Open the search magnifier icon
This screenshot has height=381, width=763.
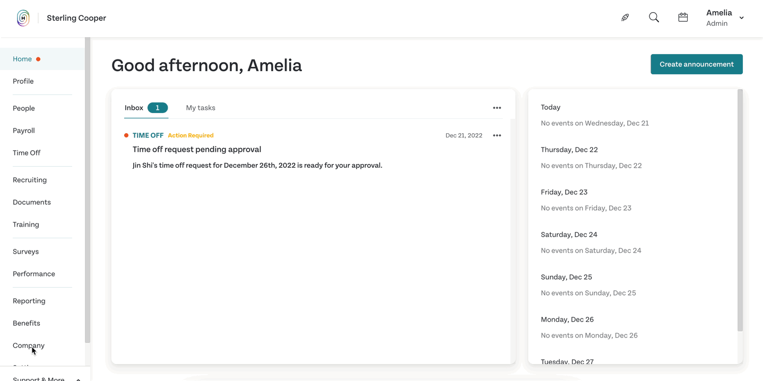[x=654, y=18]
